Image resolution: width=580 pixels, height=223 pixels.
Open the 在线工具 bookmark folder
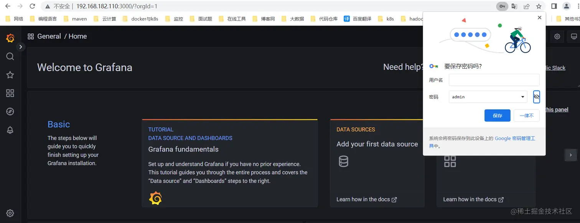click(232, 18)
